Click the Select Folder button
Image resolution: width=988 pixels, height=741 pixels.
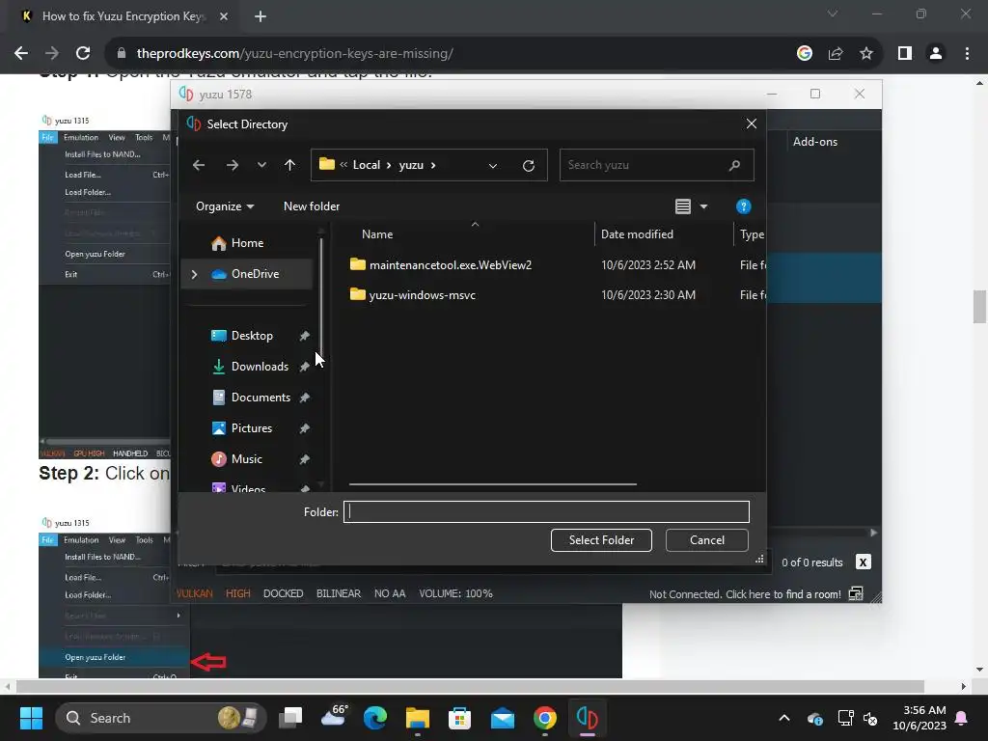[601, 540]
